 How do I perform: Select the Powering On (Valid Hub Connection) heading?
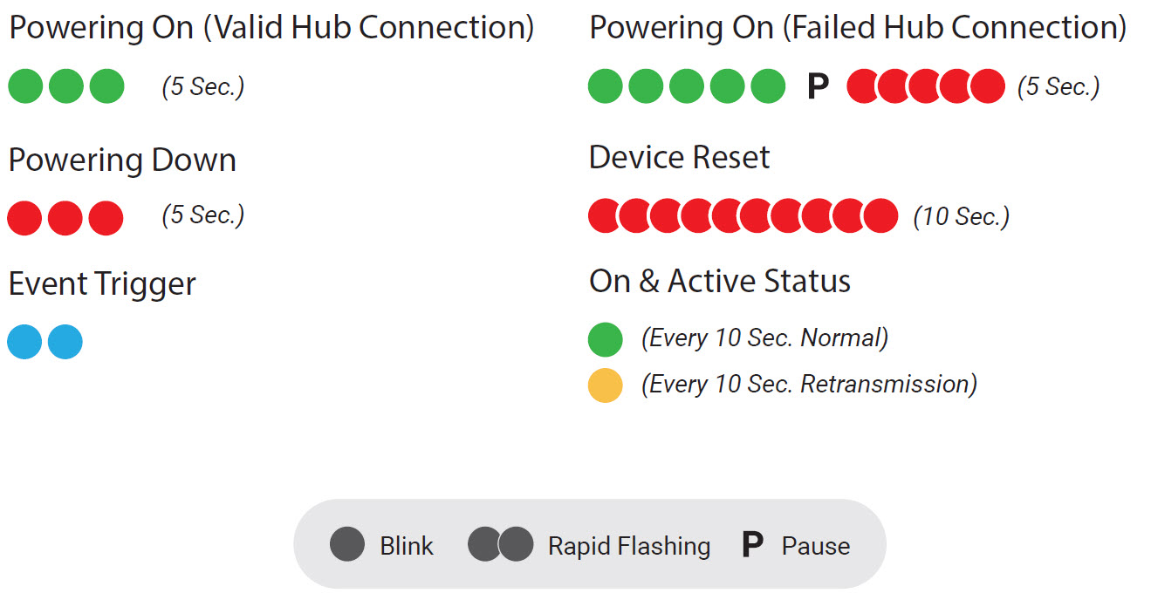point(271,28)
